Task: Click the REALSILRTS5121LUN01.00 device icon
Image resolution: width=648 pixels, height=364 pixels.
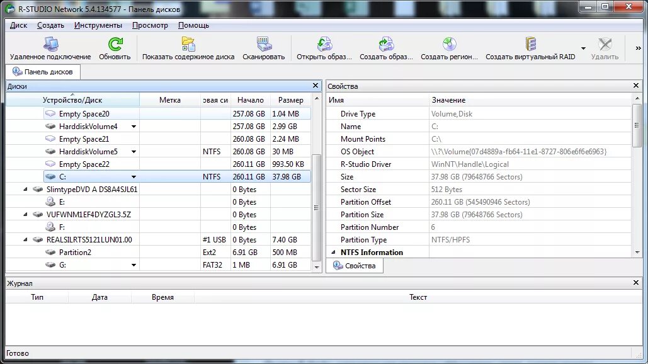Action: (x=38, y=240)
